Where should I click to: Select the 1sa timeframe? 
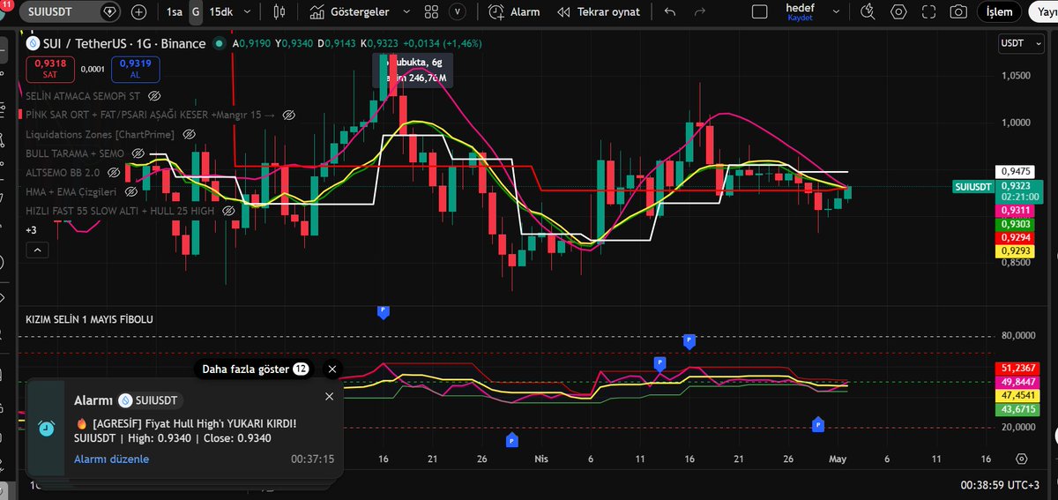click(175, 12)
